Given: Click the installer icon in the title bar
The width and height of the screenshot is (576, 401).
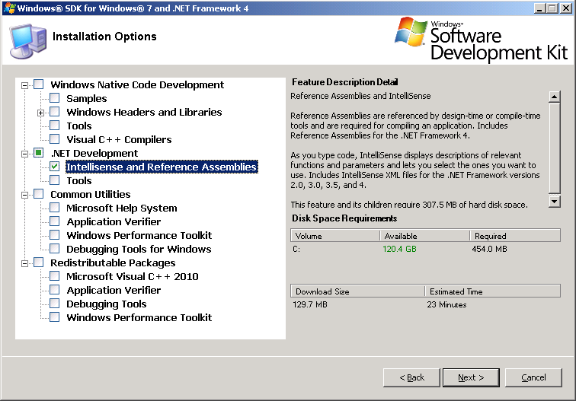Looking at the screenshot, I should [8, 8].
